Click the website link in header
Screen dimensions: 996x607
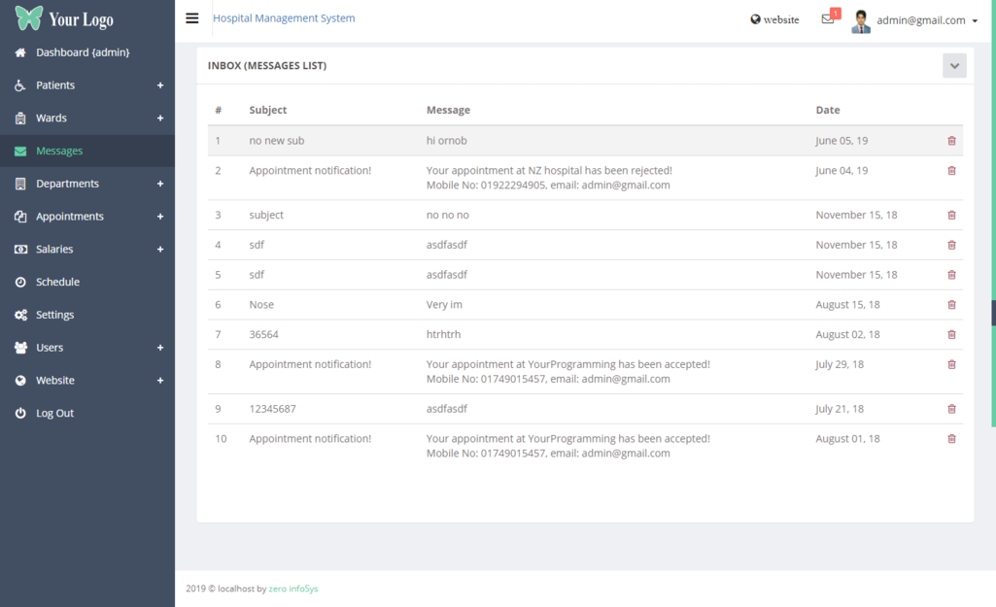(774, 19)
